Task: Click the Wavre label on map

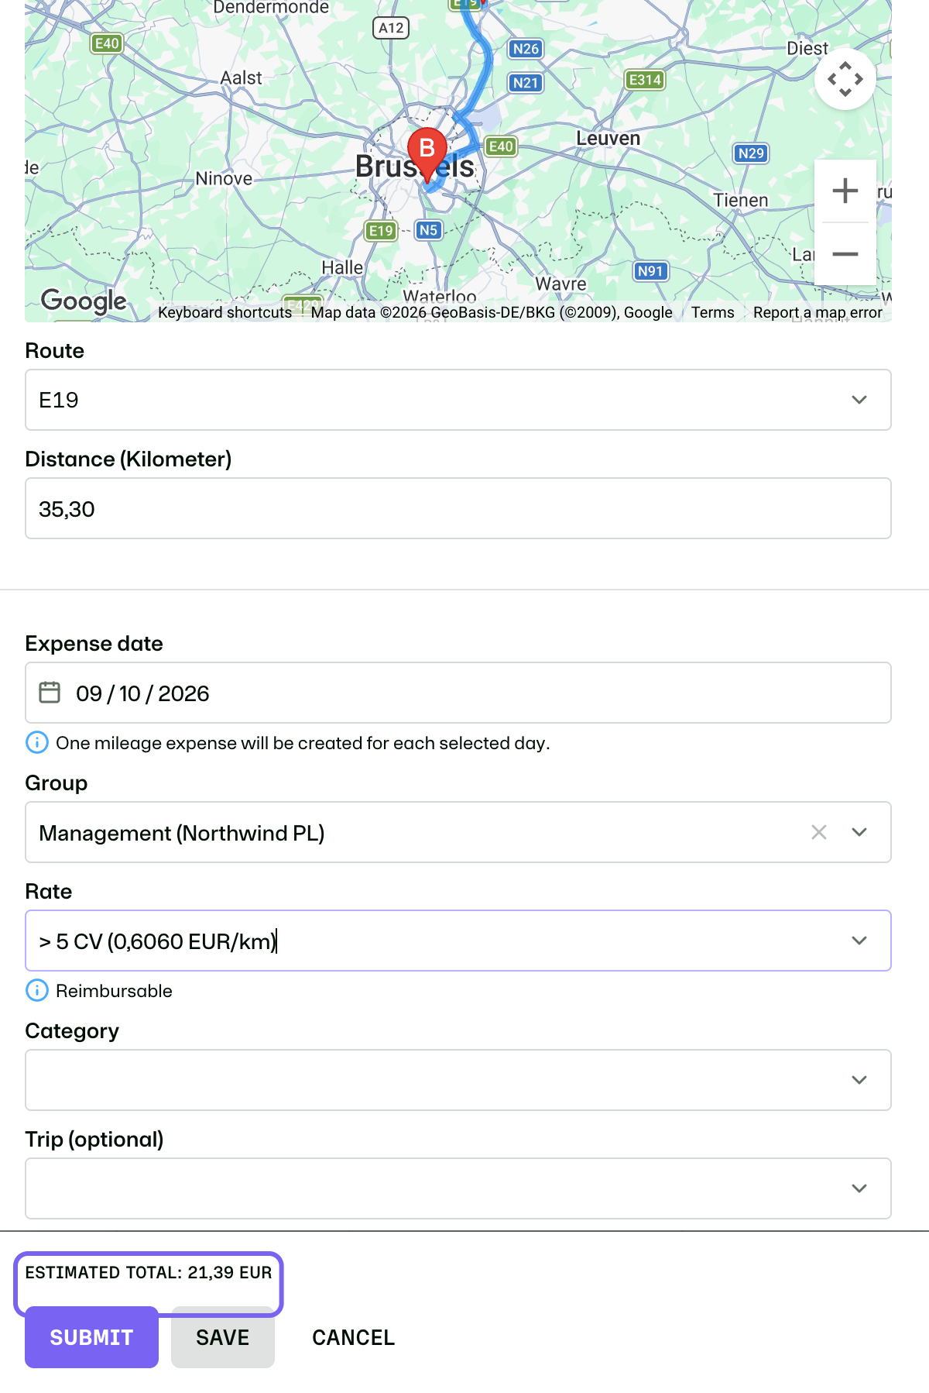Action: click(x=561, y=284)
